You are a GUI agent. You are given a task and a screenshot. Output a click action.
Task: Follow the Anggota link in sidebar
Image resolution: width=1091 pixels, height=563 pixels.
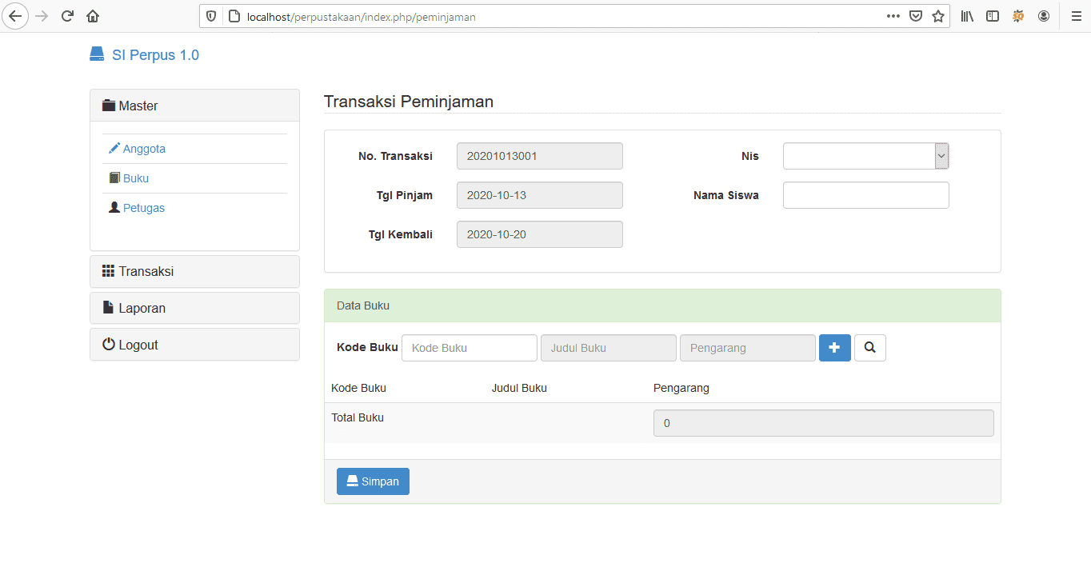[x=143, y=148]
